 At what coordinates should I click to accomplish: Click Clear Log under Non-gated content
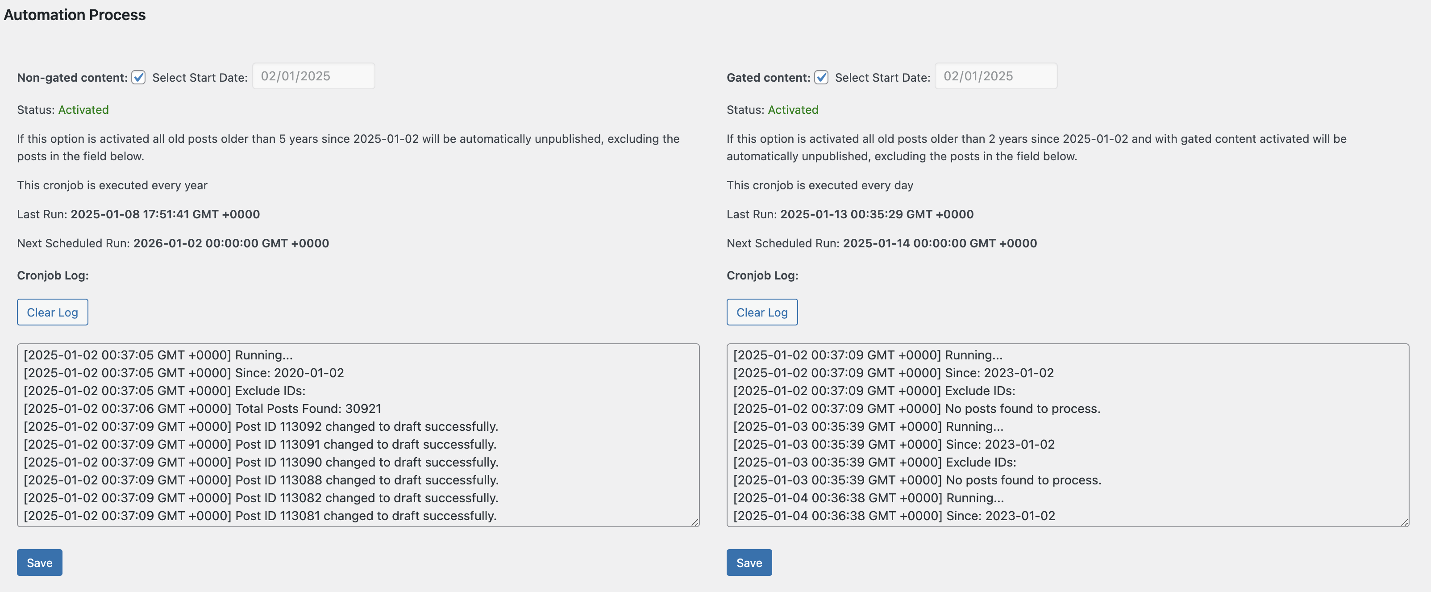click(x=52, y=312)
